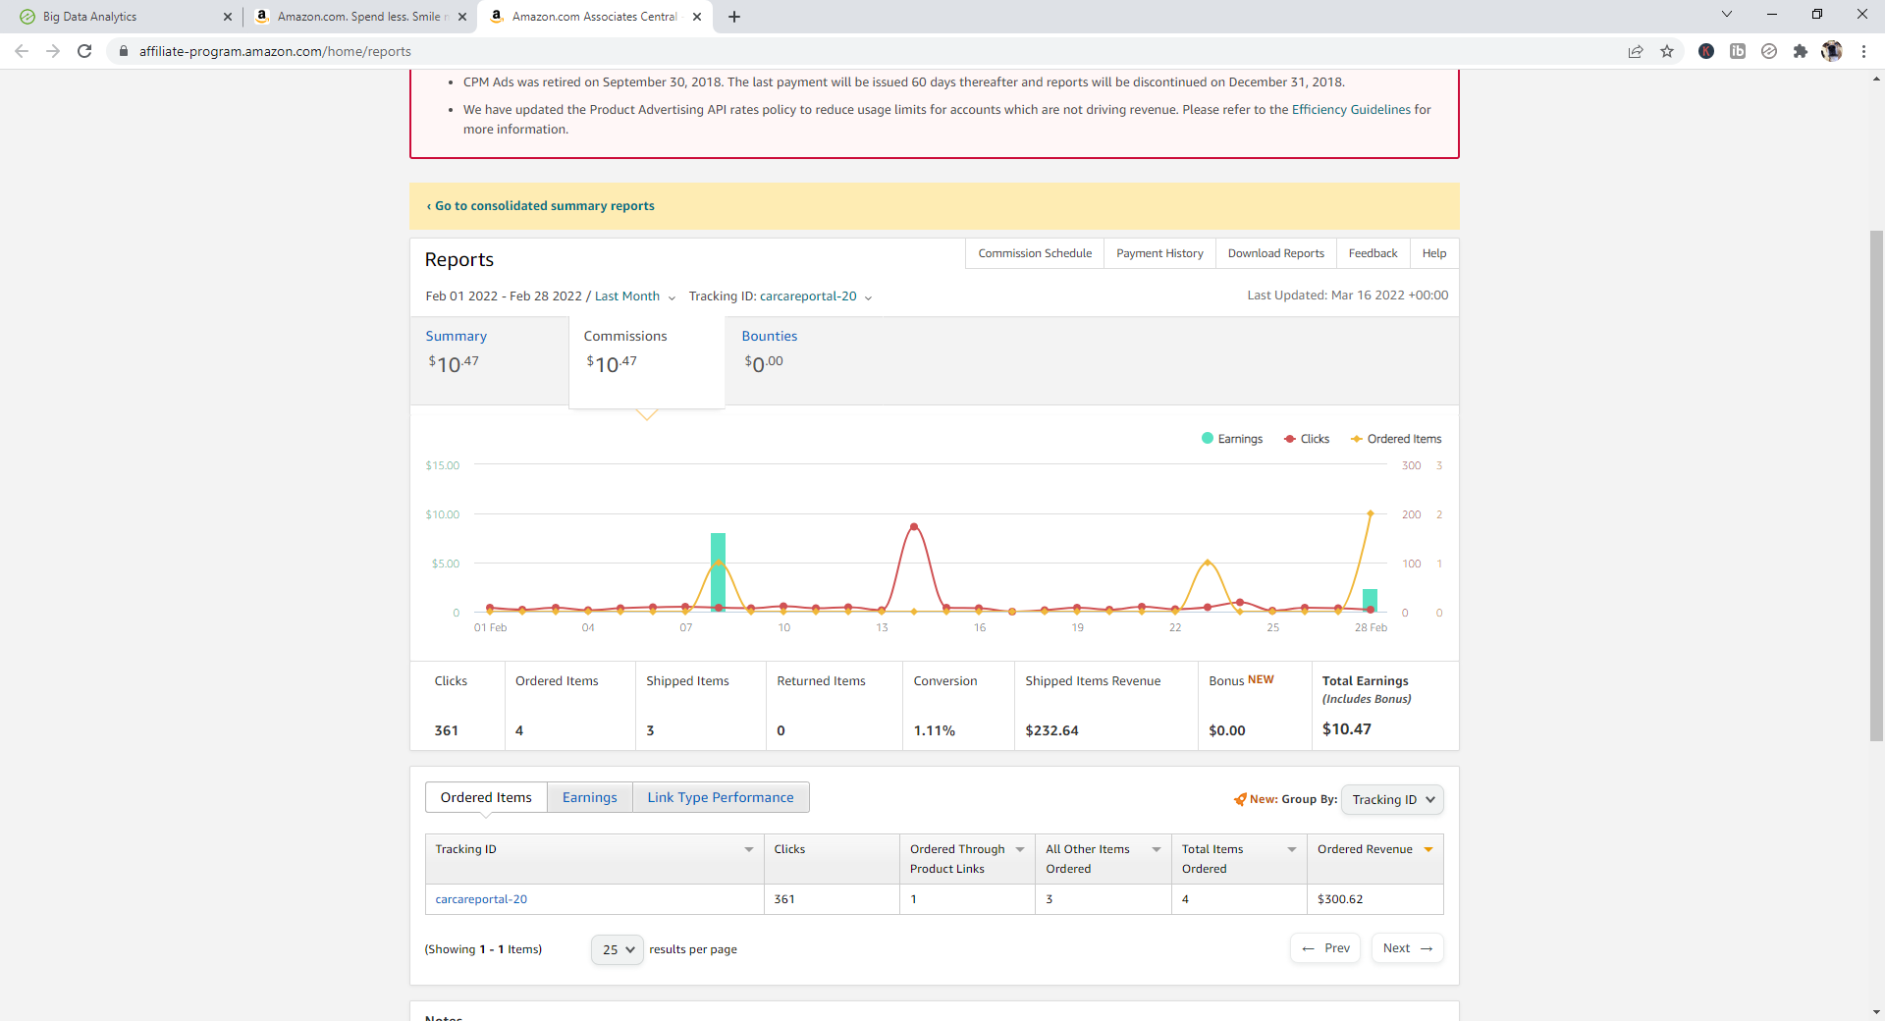Sort by Tracking ID column arrow
Screen dimensions: 1885x1021
pos(749,850)
